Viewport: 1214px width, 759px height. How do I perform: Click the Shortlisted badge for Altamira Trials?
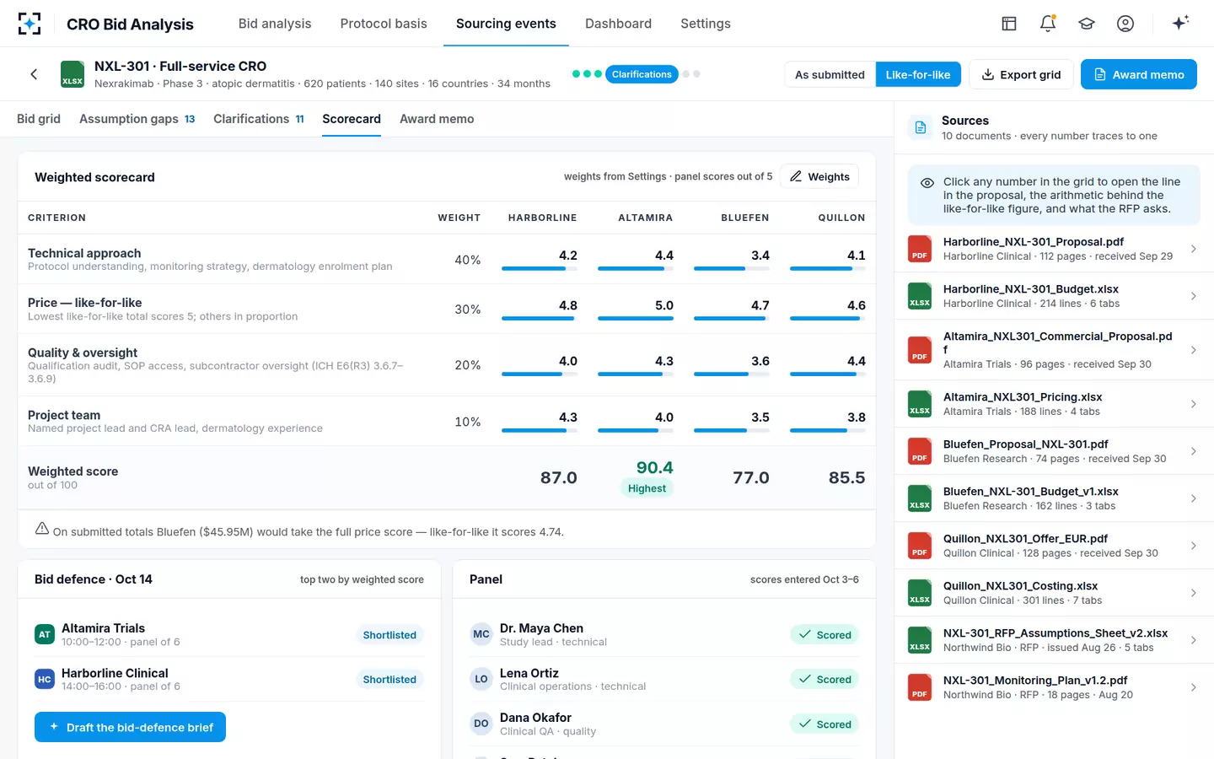tap(389, 635)
